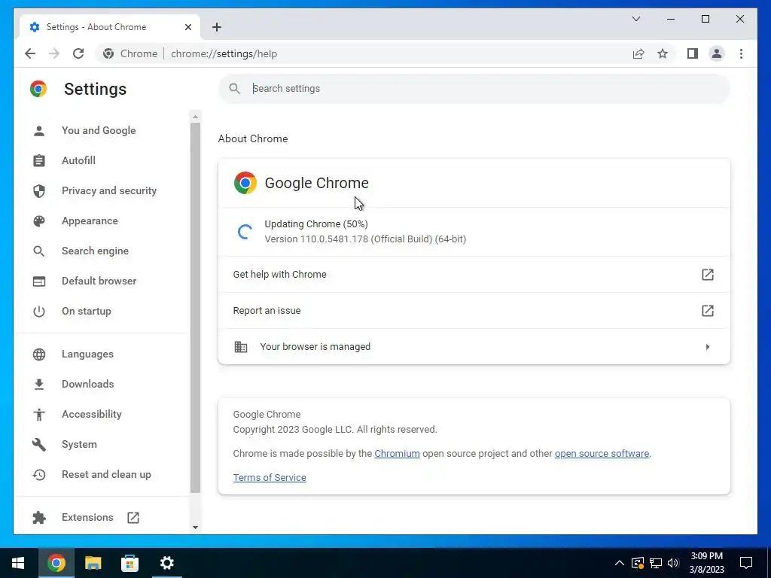This screenshot has height=578, width=771.
Task: Open the Windows Start menu
Action: coord(18,563)
